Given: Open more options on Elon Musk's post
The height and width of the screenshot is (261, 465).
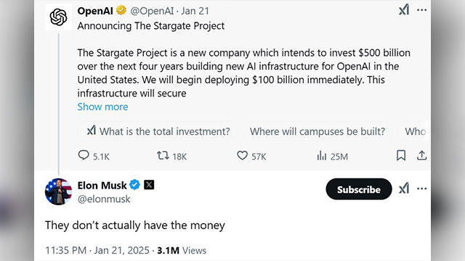Looking at the screenshot, I should click(x=421, y=188).
